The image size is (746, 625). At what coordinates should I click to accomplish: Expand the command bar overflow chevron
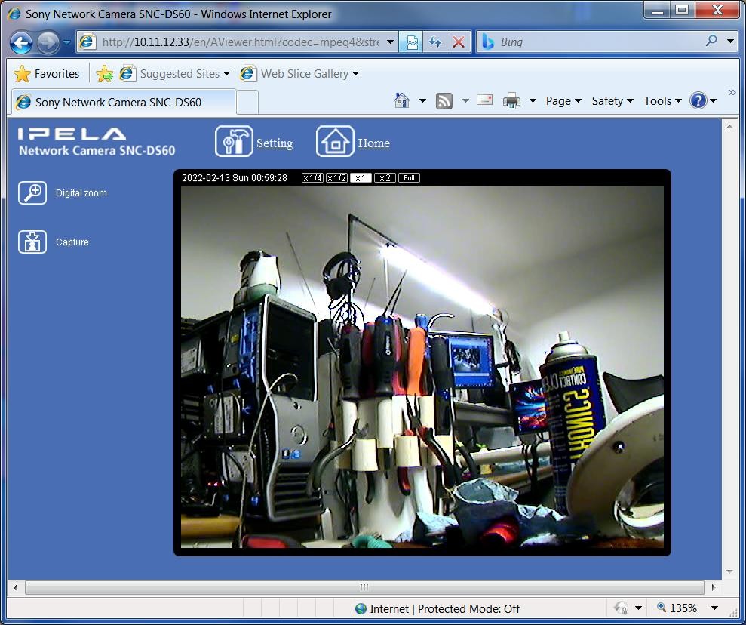(732, 92)
